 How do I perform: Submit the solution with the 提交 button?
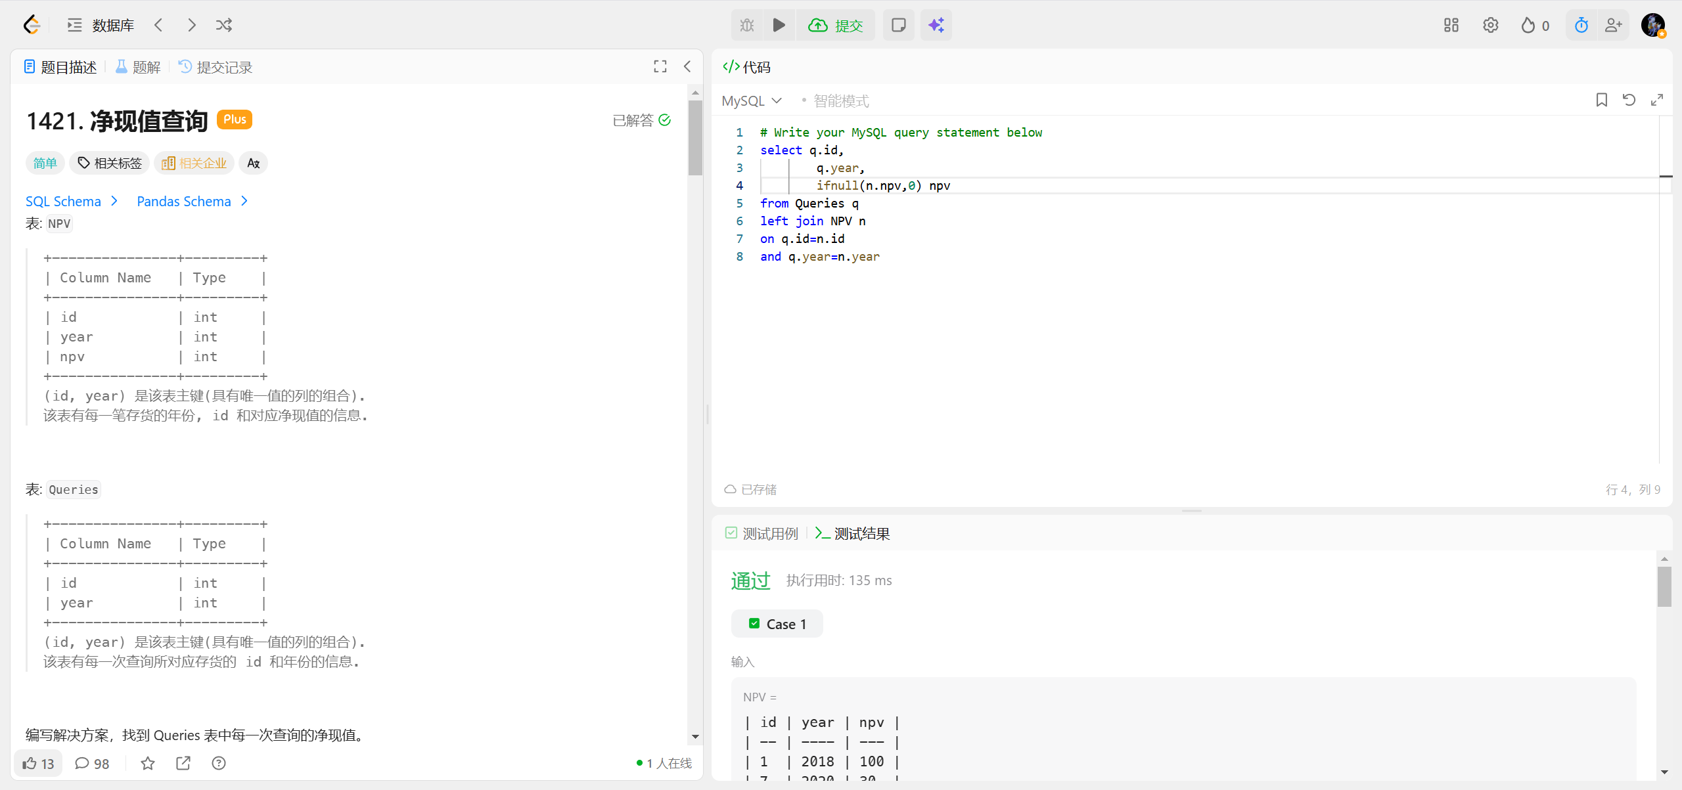pyautogui.click(x=836, y=25)
